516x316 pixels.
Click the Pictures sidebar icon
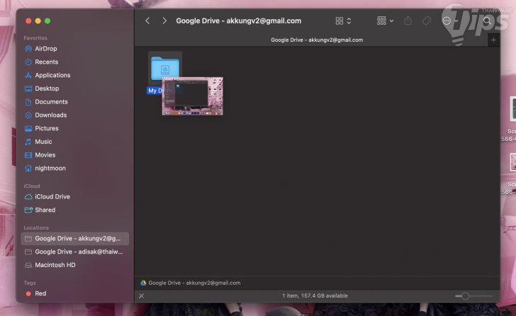(x=28, y=128)
